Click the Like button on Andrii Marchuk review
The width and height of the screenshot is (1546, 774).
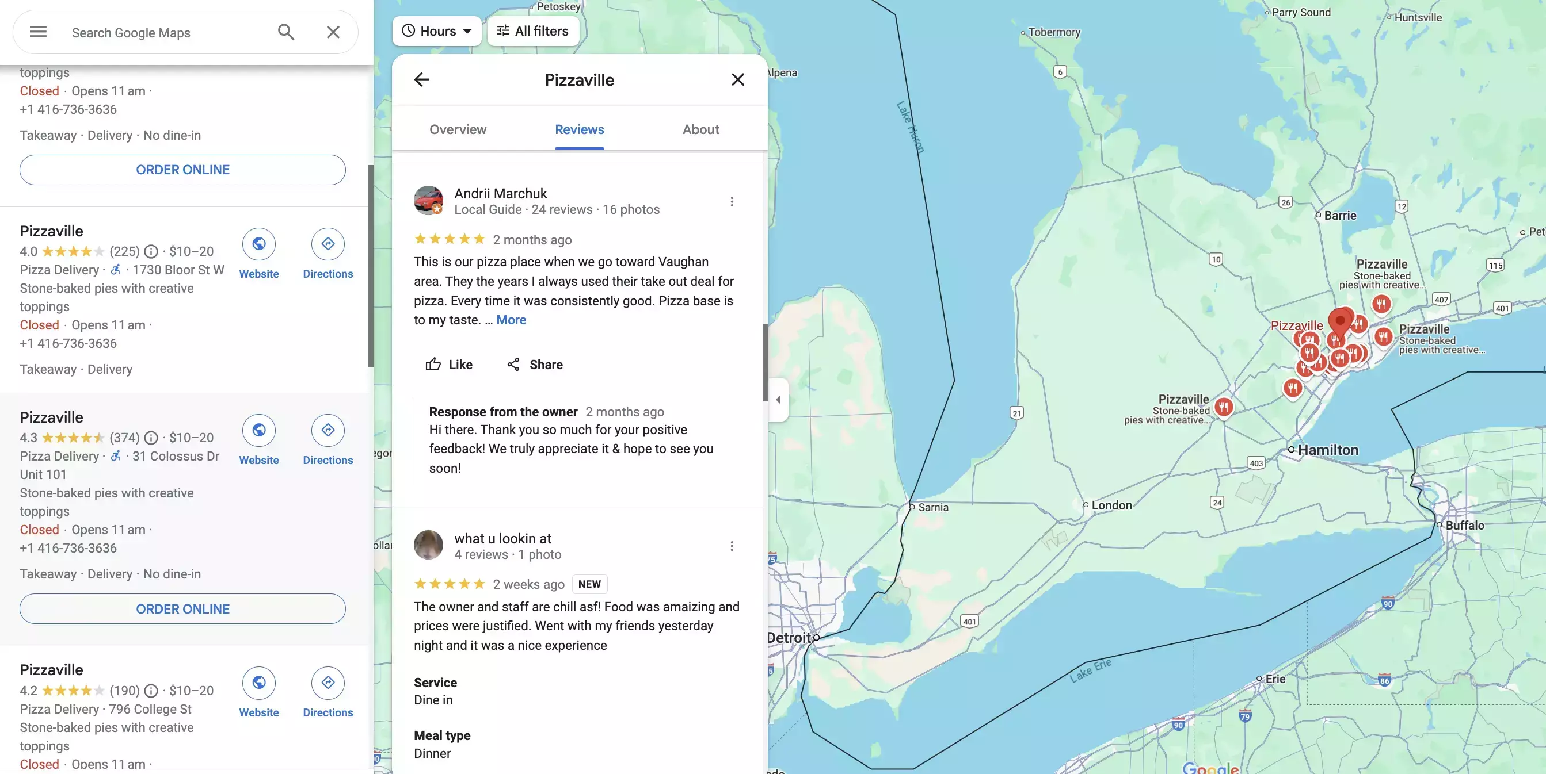tap(447, 365)
